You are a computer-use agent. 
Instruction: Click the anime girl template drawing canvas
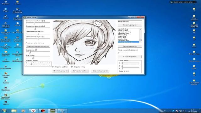pyautogui.click(x=84, y=42)
